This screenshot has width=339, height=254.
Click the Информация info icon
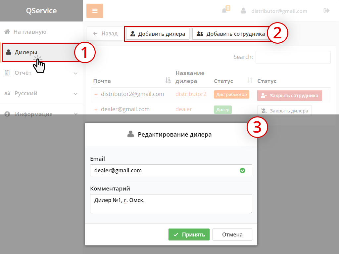pos(7,114)
